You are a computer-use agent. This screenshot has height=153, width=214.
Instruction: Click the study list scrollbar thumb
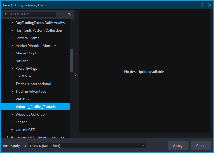[x=72, y=60]
